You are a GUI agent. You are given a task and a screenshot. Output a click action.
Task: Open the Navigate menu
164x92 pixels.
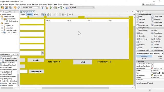tap(23, 4)
